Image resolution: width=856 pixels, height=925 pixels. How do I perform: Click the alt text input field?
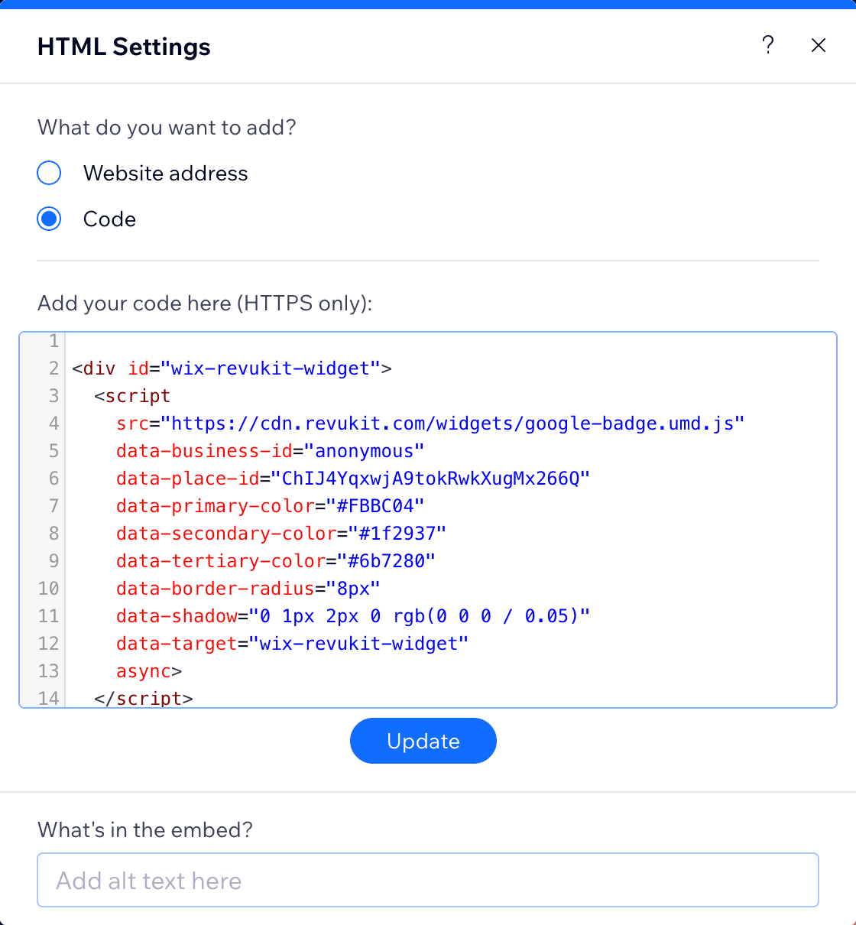(428, 880)
